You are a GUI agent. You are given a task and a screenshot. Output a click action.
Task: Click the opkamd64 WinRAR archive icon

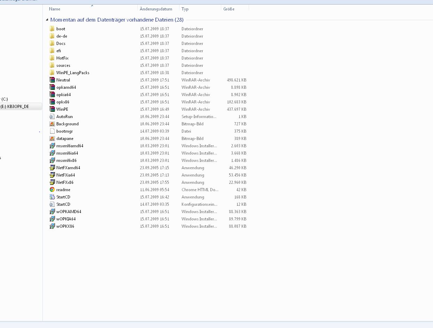(52, 87)
